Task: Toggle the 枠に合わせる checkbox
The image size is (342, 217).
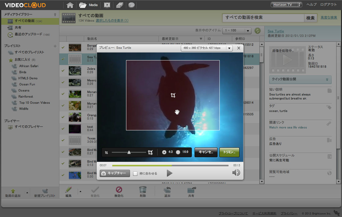Action: 135,174
